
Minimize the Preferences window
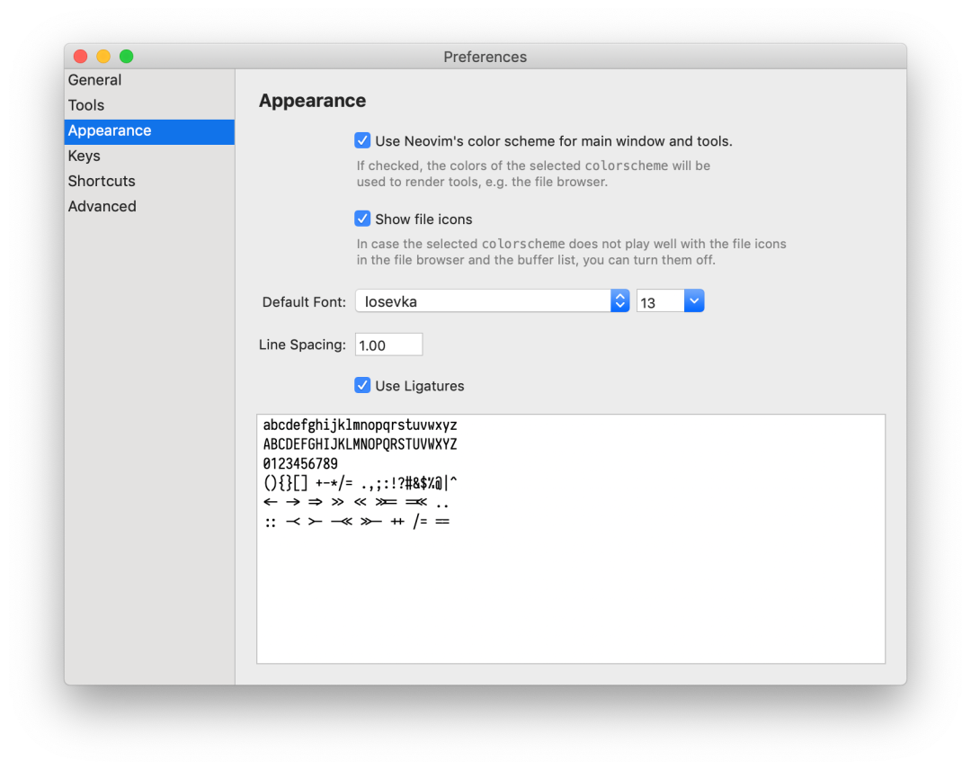(103, 57)
